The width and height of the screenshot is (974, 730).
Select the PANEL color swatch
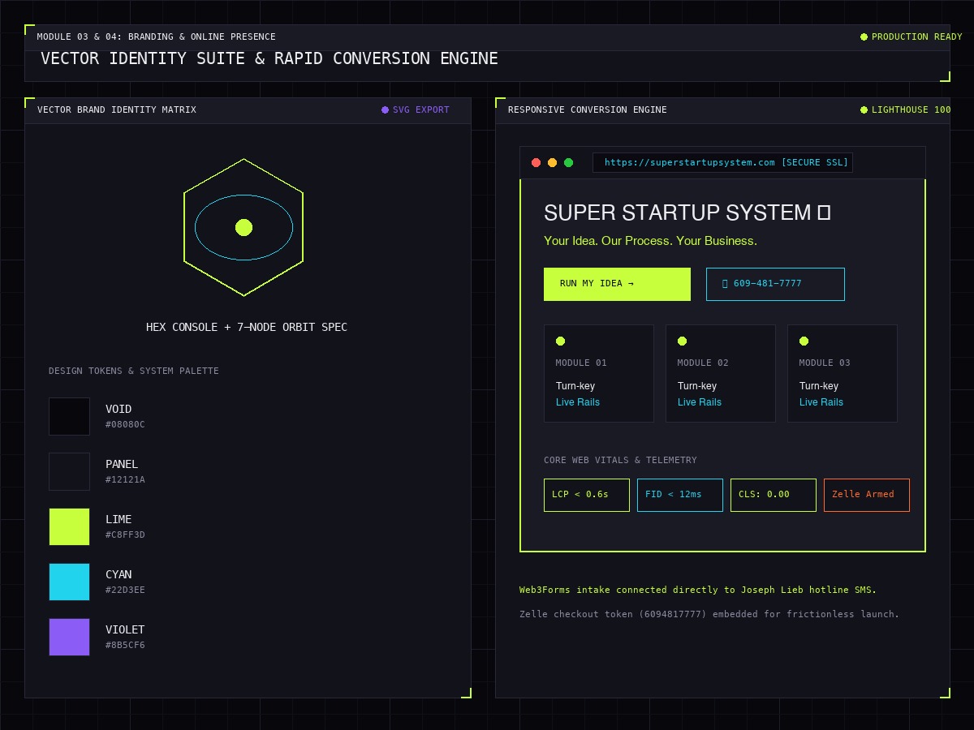69,471
